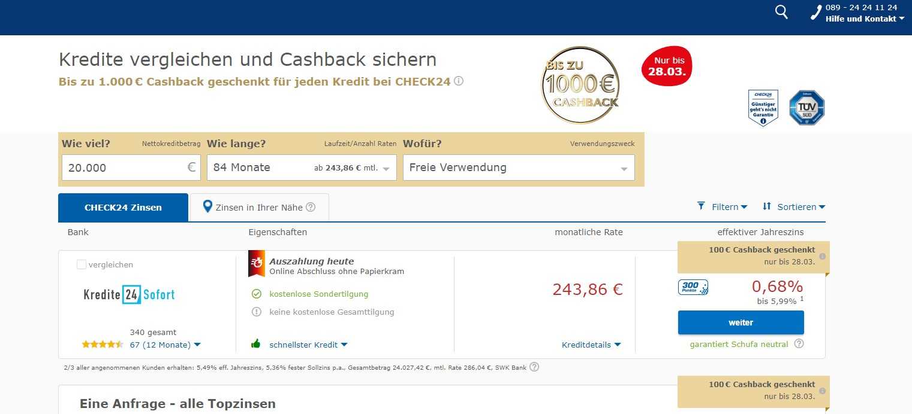This screenshot has width=912, height=414.
Task: Tick the vergleichen checkbox for Kredite24 Sofort
Action: point(82,264)
